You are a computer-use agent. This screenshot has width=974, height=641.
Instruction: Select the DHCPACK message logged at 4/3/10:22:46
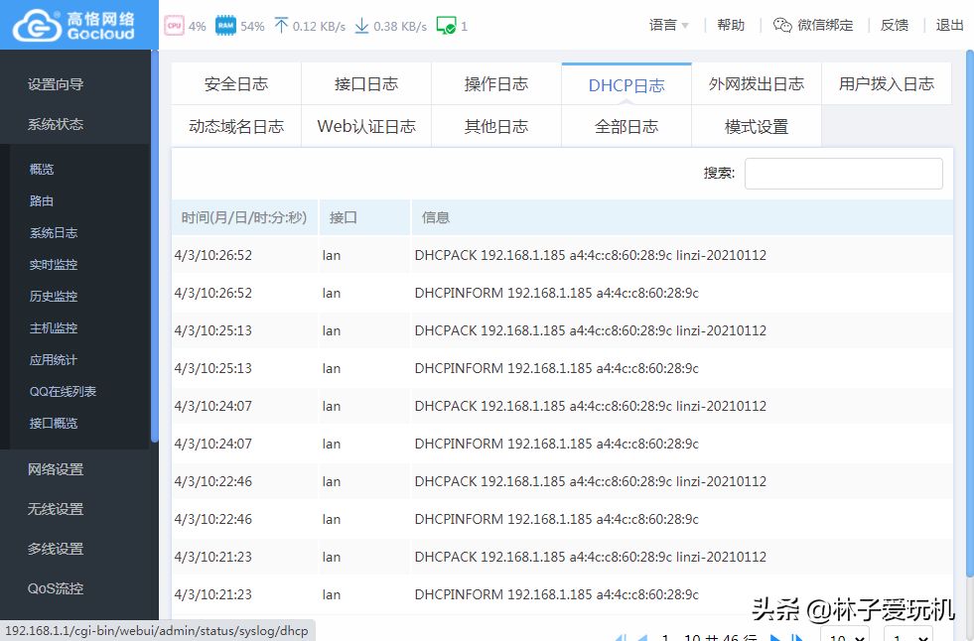590,481
